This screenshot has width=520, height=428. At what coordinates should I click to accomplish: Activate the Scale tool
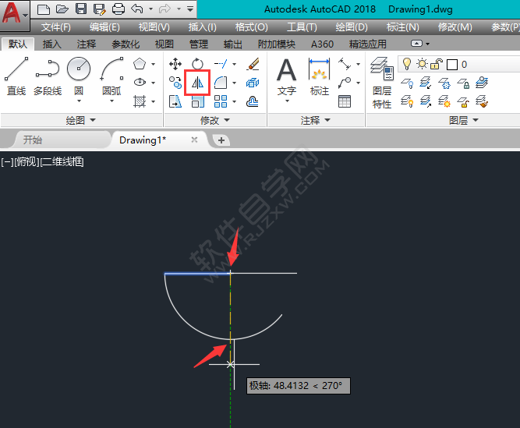click(198, 102)
